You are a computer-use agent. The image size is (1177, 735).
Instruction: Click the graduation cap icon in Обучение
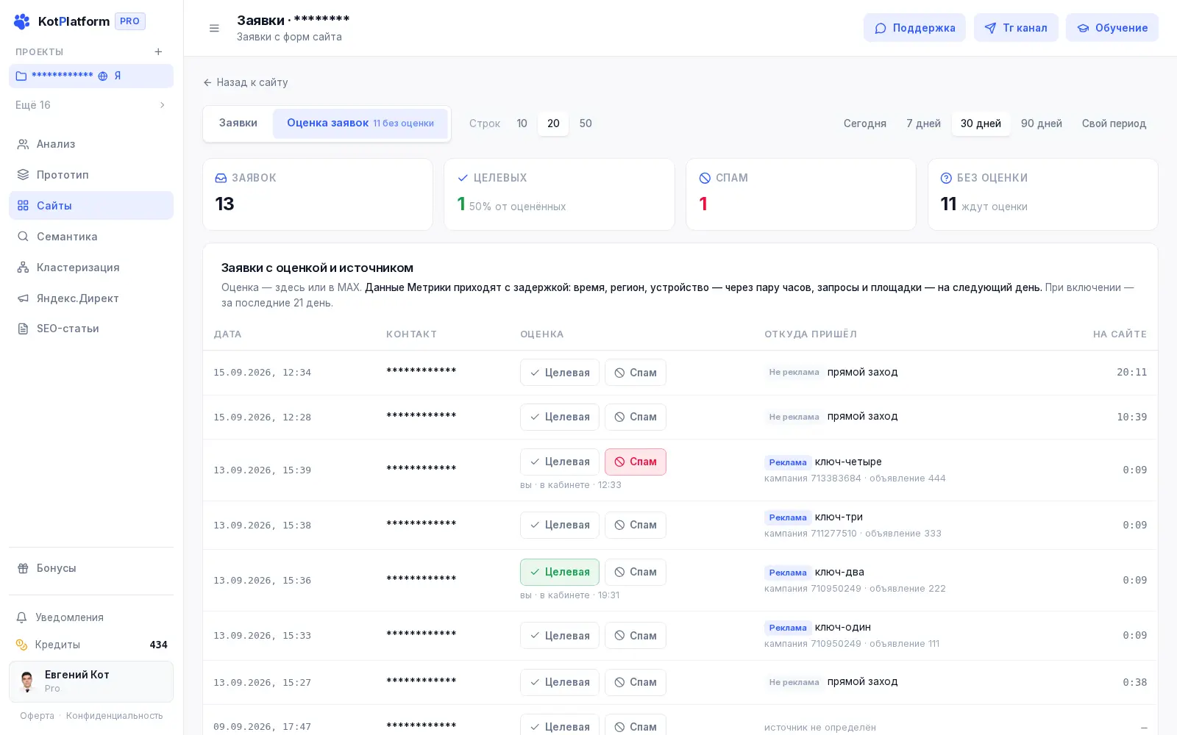tap(1083, 28)
